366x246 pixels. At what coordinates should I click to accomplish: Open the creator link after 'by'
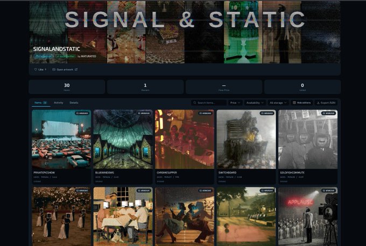point(88,56)
